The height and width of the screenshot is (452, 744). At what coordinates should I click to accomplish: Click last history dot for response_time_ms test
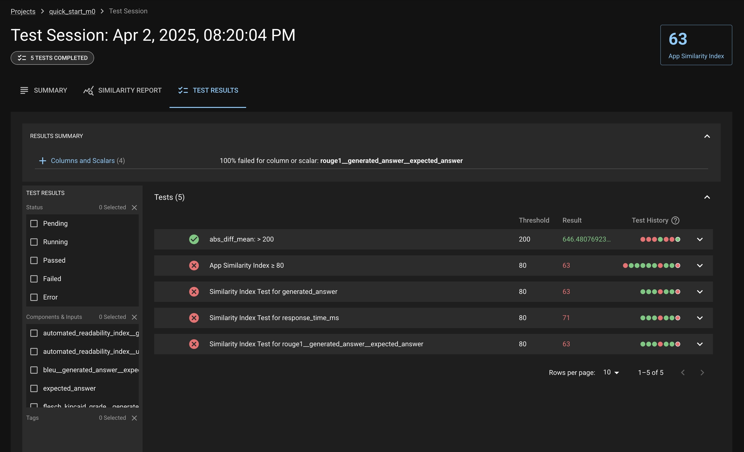[x=678, y=318]
